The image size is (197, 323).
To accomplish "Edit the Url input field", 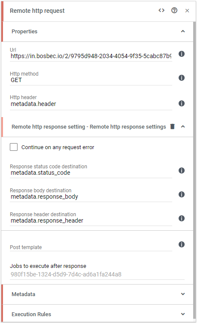I will click(91, 56).
